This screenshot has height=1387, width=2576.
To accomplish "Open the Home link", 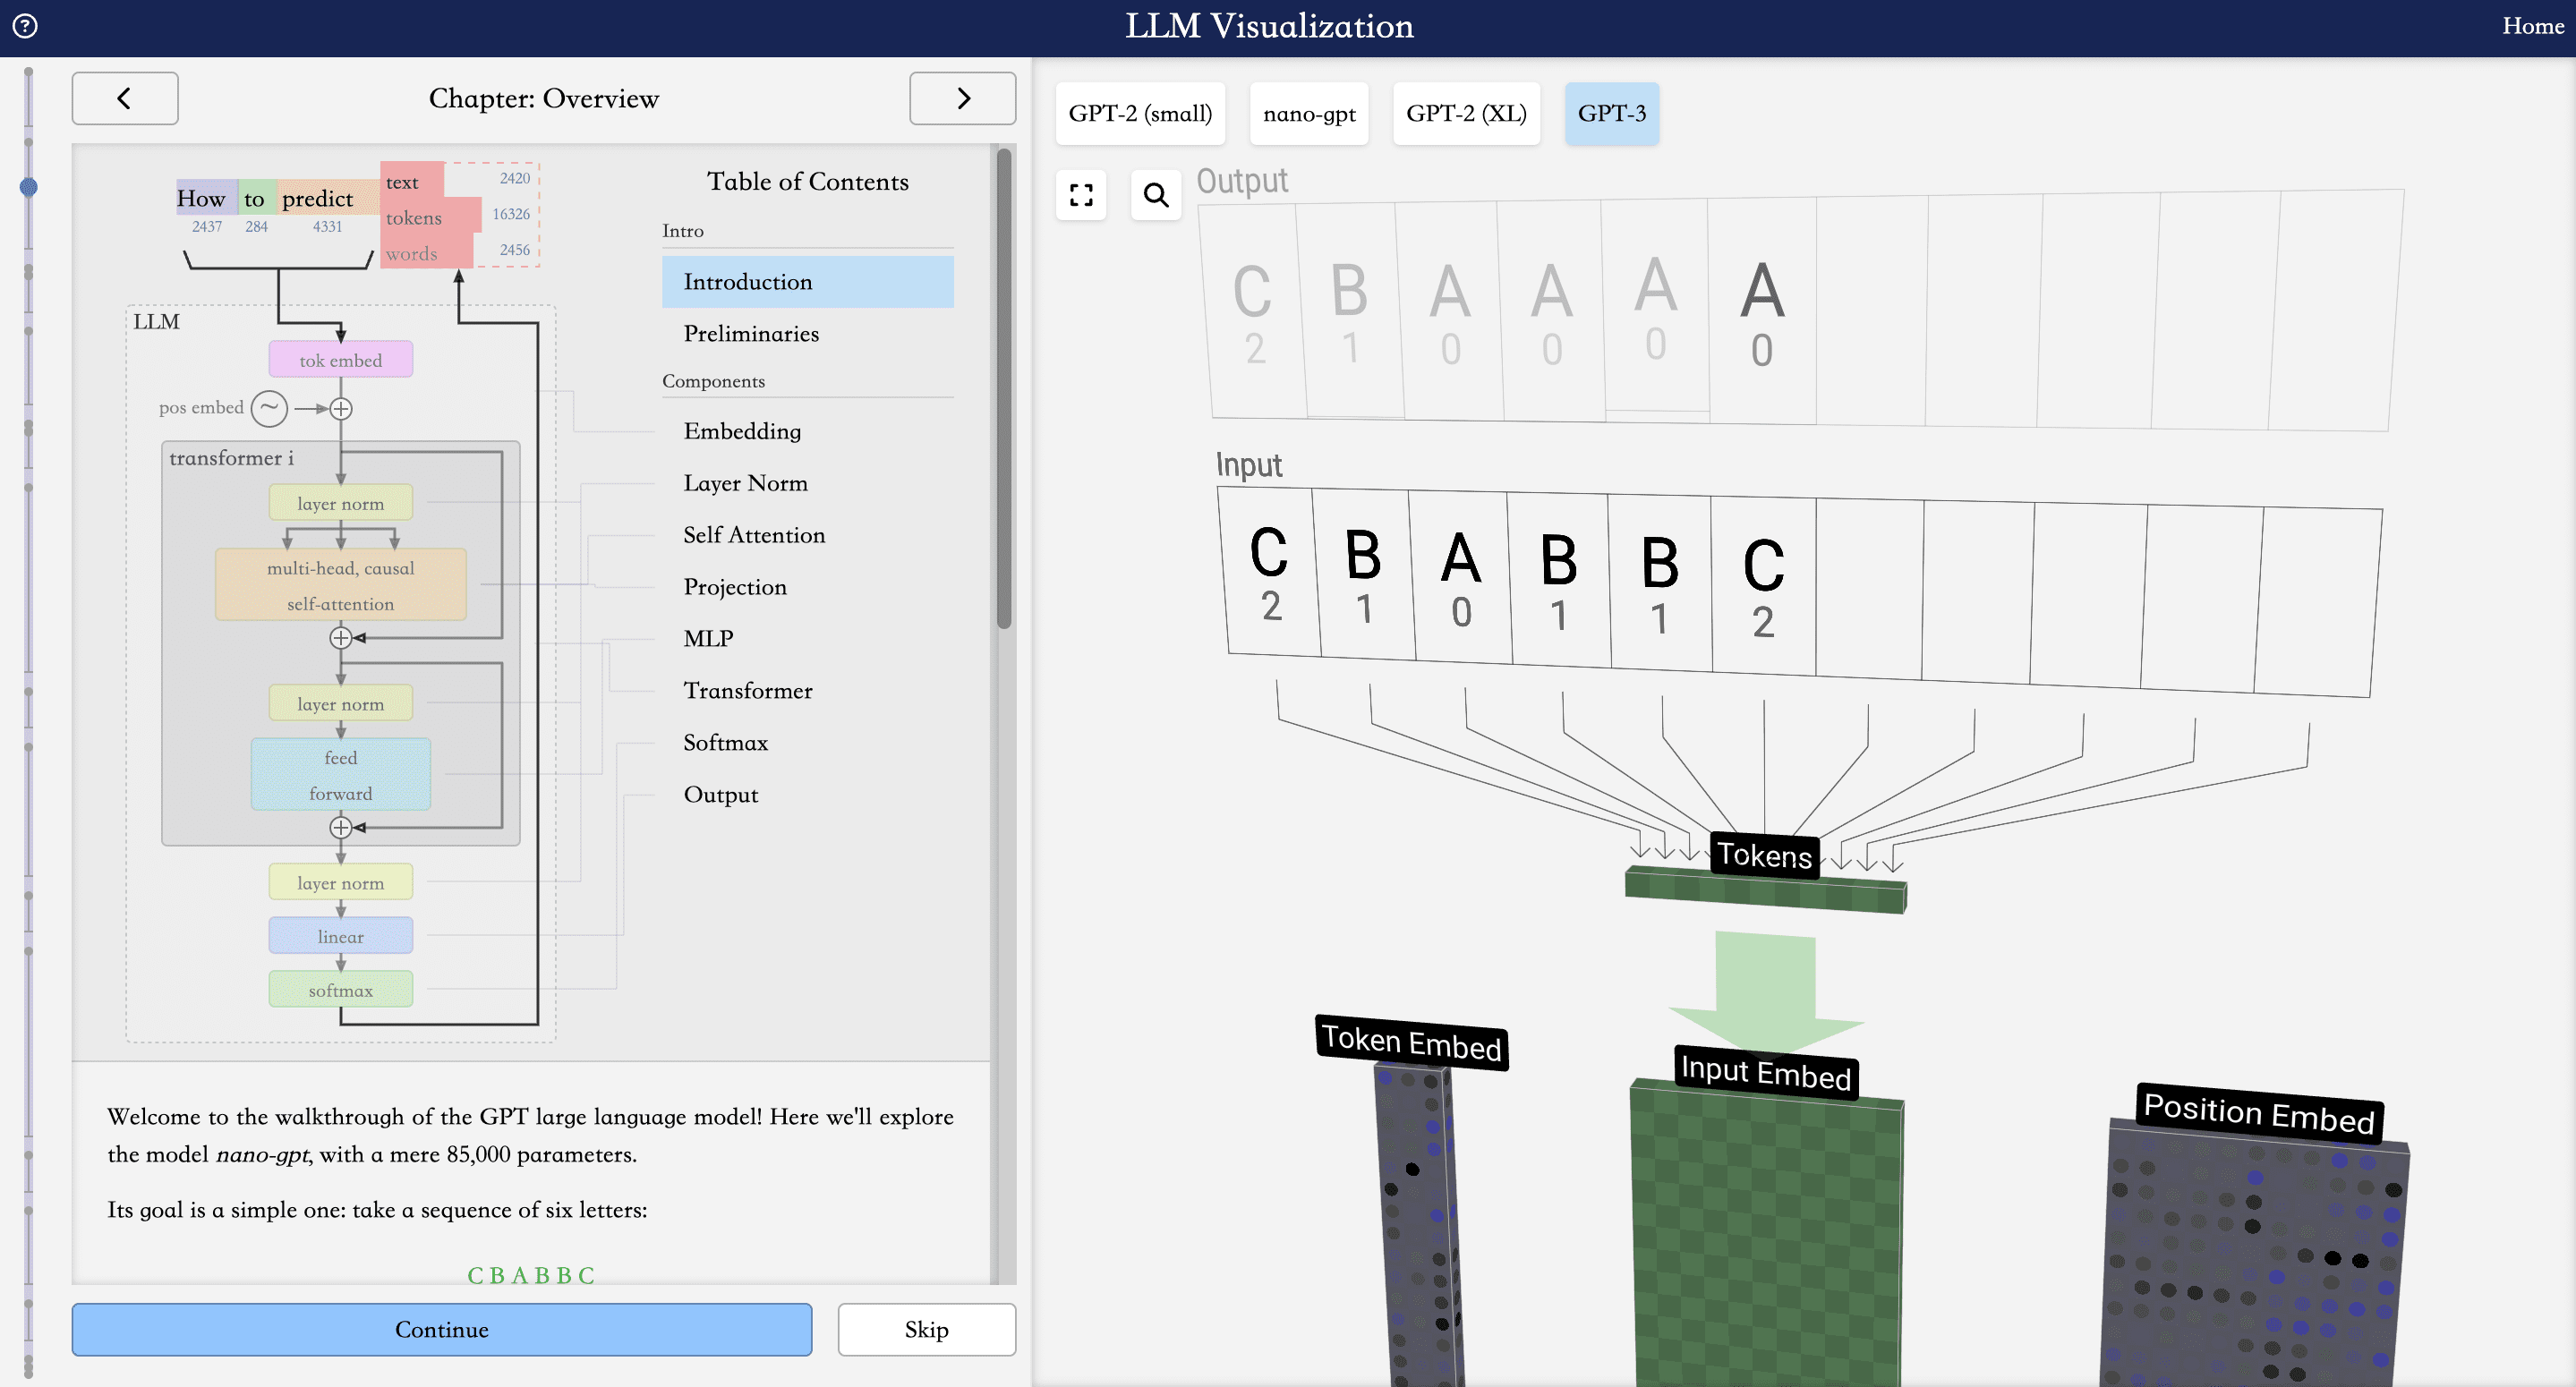I will (x=2532, y=26).
